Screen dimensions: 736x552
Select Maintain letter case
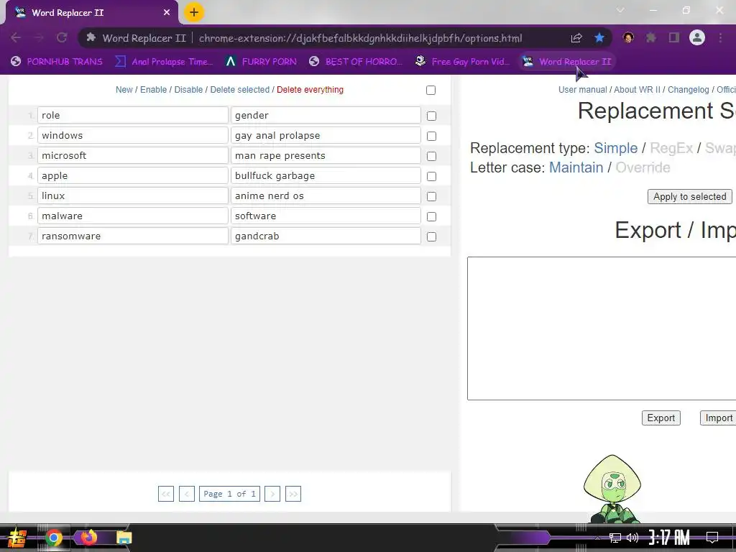pos(576,167)
